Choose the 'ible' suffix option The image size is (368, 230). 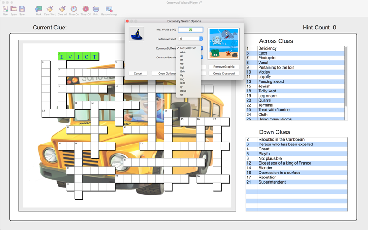click(x=189, y=71)
